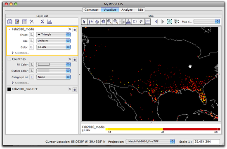Toggle the Category List legend L button
The width and height of the screenshot is (227, 149).
31,77
